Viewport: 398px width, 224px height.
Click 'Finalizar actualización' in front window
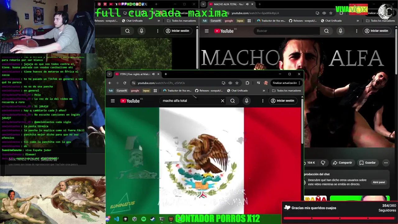point(285,83)
